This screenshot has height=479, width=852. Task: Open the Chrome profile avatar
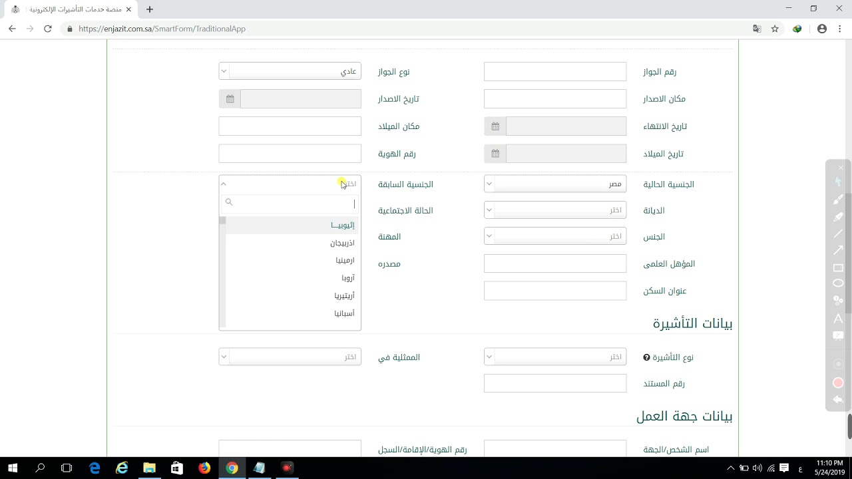(822, 29)
